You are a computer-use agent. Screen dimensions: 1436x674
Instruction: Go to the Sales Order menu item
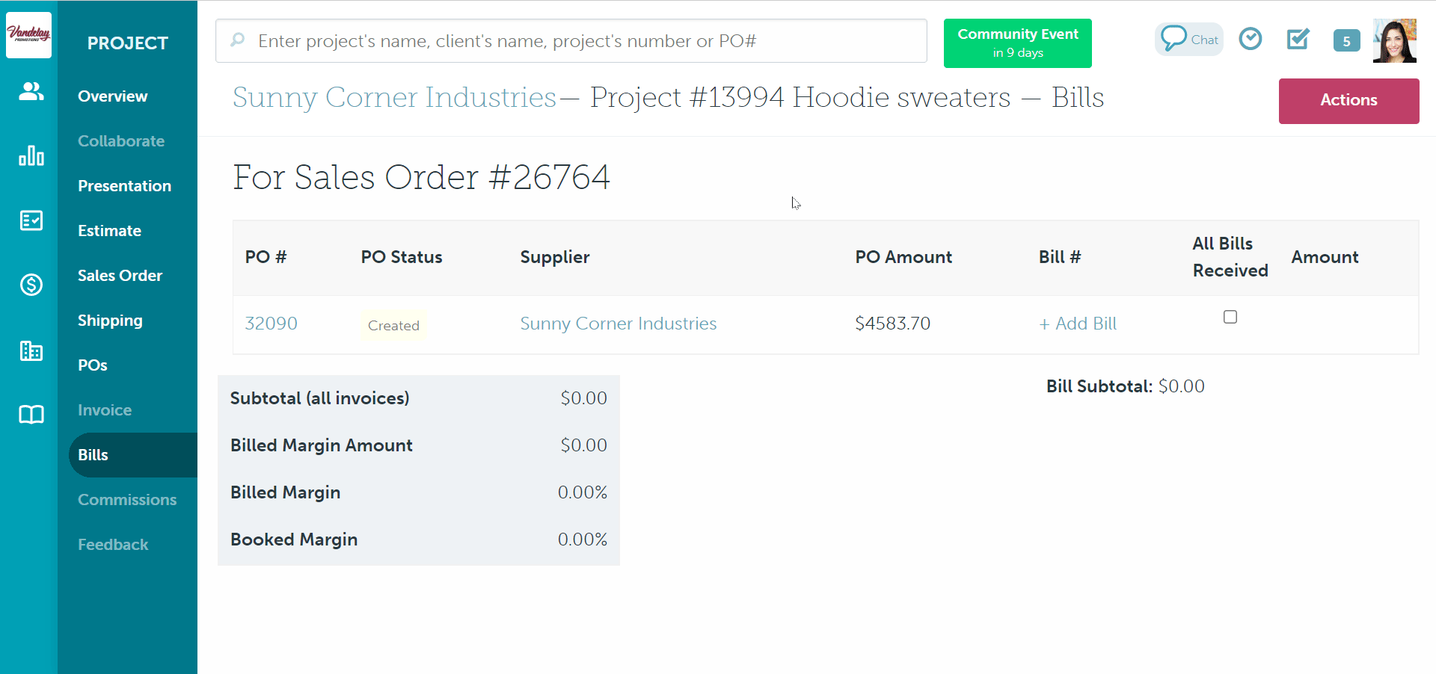coord(120,276)
